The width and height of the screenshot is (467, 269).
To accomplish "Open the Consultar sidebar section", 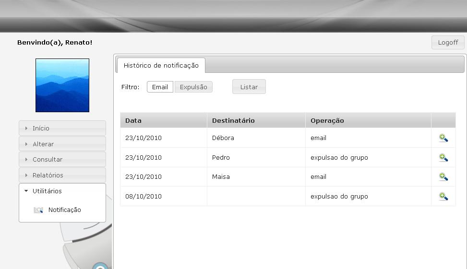I will pyautogui.click(x=62, y=160).
